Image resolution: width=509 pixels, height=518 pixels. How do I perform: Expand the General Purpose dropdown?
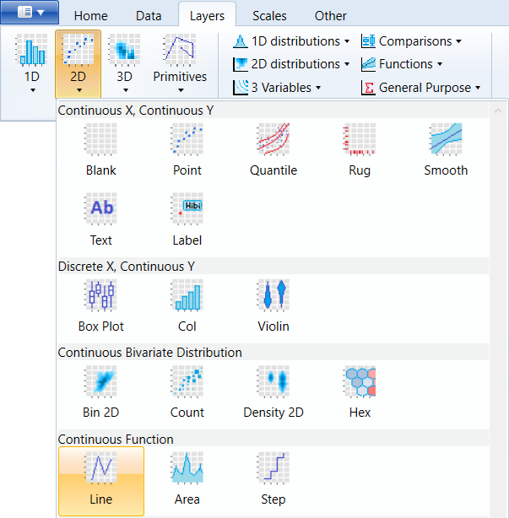pos(420,88)
